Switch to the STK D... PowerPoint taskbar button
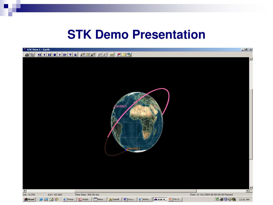Image resolution: width=273 pixels, height=205 pixels. point(175,199)
